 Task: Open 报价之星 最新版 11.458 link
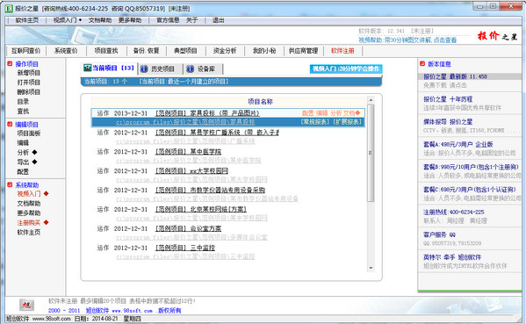click(x=455, y=76)
